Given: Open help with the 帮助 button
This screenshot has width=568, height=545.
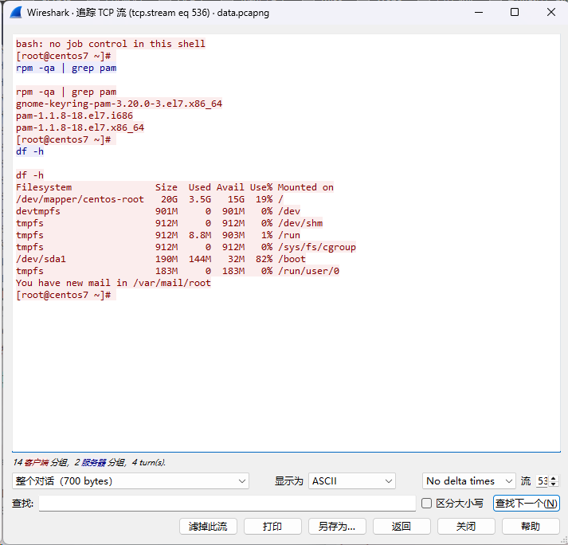Looking at the screenshot, I should (x=530, y=527).
